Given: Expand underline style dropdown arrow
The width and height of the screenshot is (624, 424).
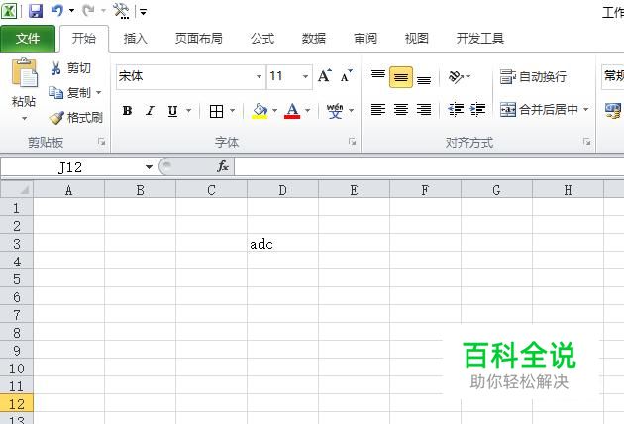Looking at the screenshot, I should pyautogui.click(x=188, y=110).
